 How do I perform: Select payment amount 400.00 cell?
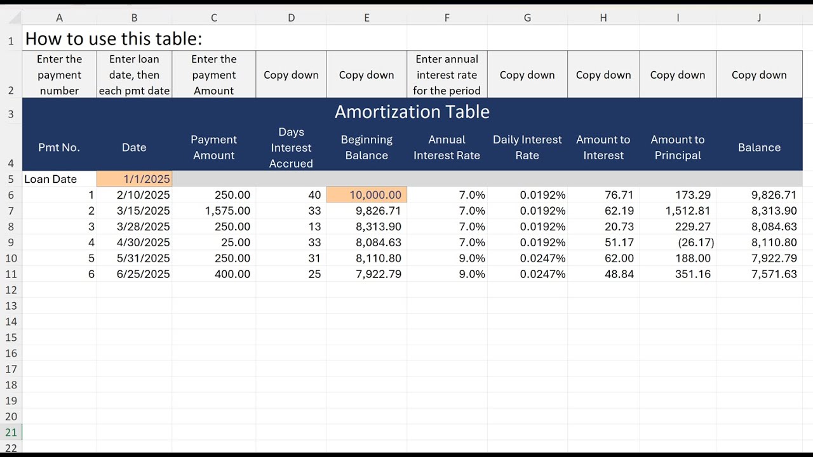(x=214, y=274)
